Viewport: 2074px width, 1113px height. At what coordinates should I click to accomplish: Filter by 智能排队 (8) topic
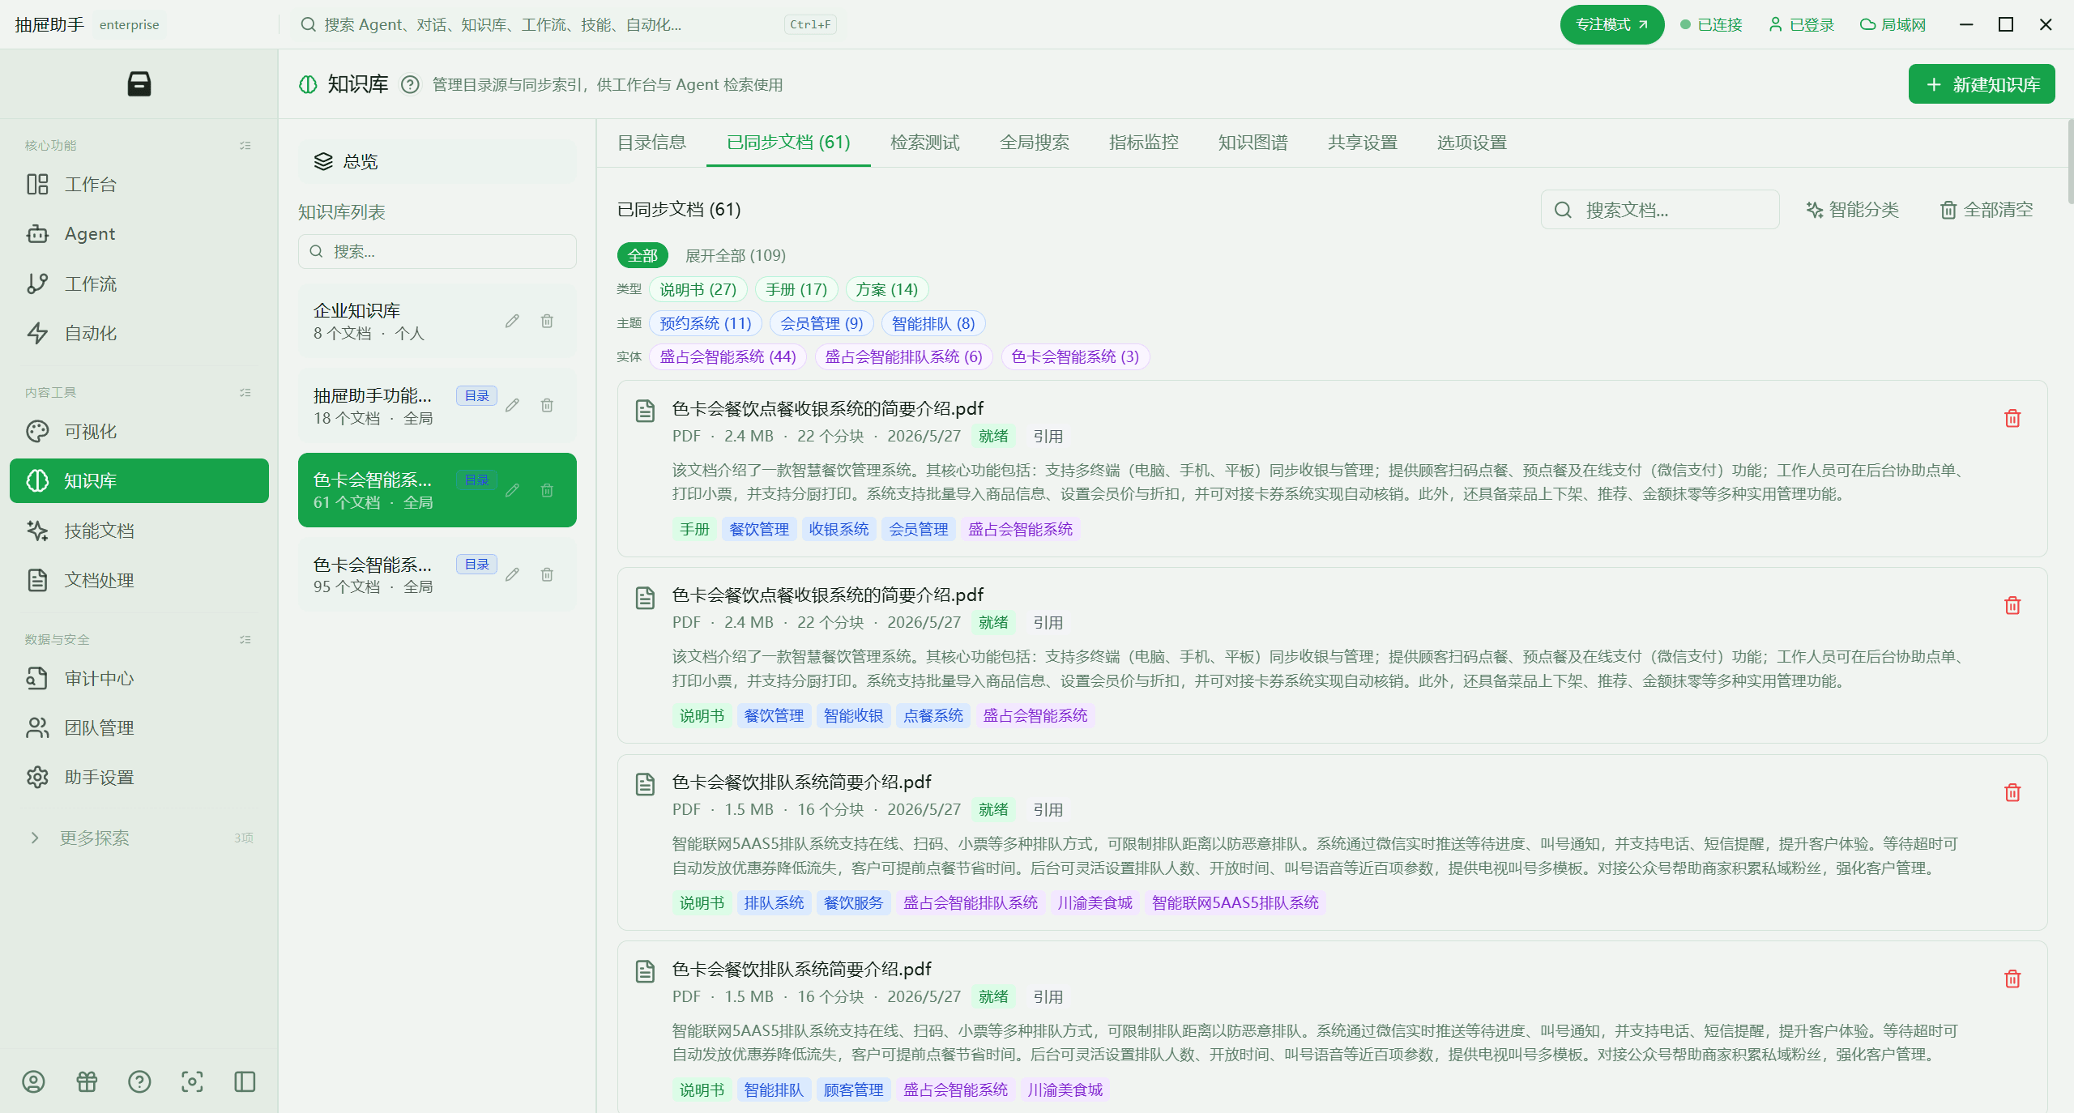(933, 323)
